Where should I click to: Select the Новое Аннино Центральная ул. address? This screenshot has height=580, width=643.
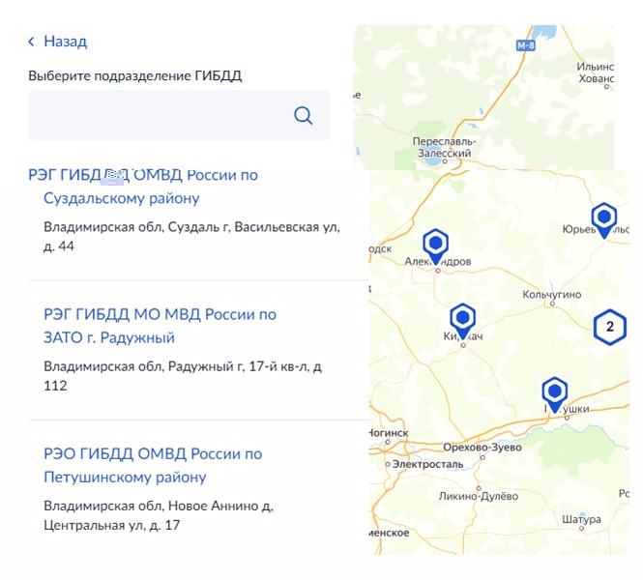tap(159, 515)
